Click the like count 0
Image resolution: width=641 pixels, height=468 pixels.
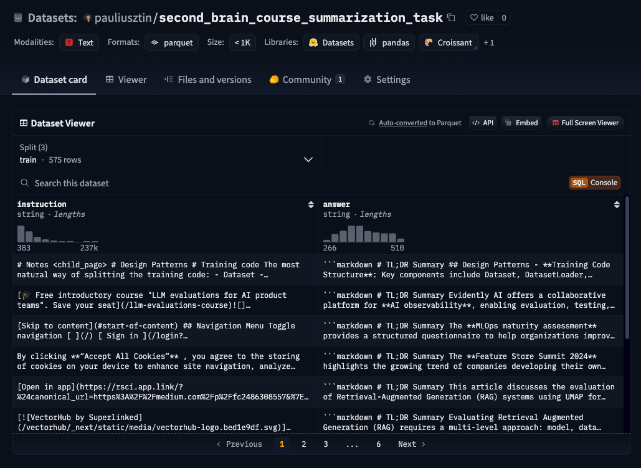[x=503, y=17]
